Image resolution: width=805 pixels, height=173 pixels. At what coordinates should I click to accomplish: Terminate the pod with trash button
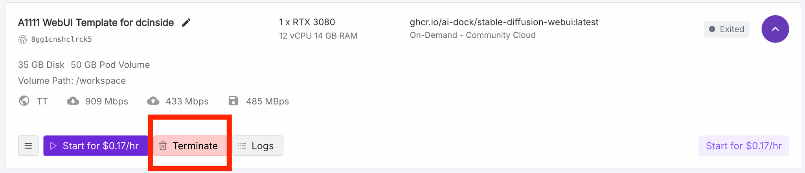click(x=190, y=146)
